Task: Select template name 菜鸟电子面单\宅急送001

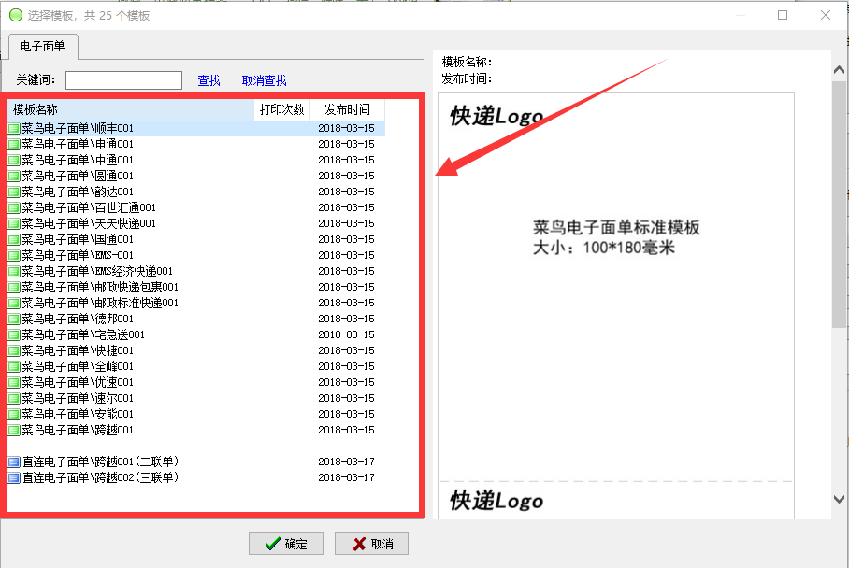Action: (x=83, y=334)
